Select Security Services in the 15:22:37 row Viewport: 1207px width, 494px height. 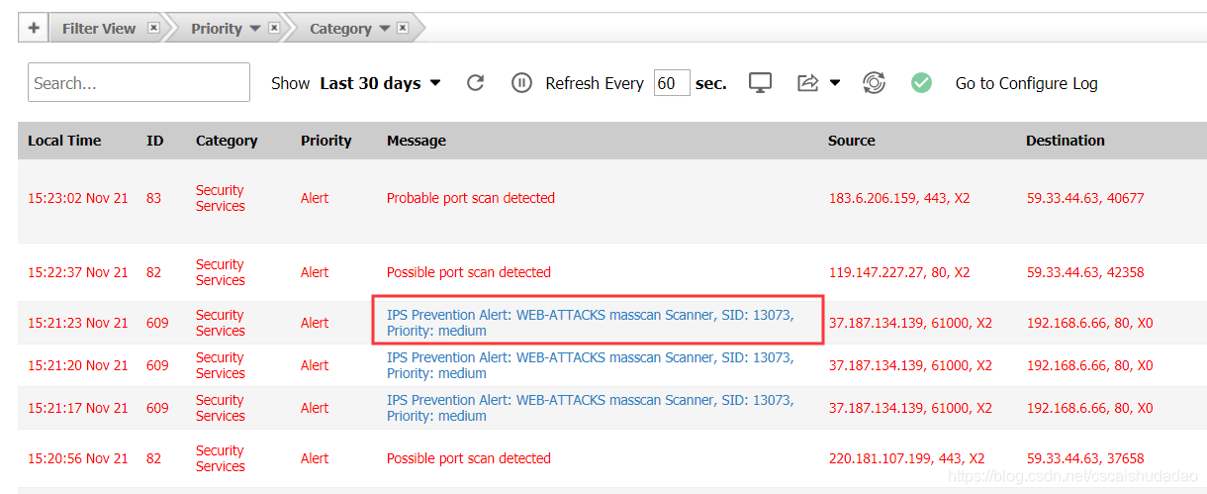pyautogui.click(x=221, y=272)
